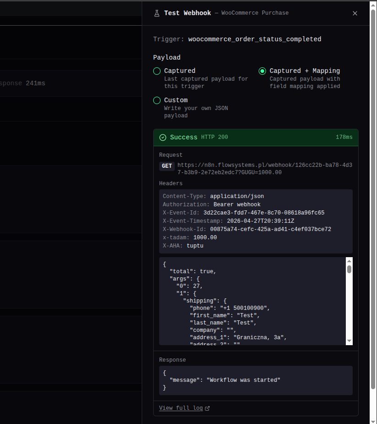Viewport: 377px width, 424px height.
Task: Click the Headers section label
Action: point(171,183)
